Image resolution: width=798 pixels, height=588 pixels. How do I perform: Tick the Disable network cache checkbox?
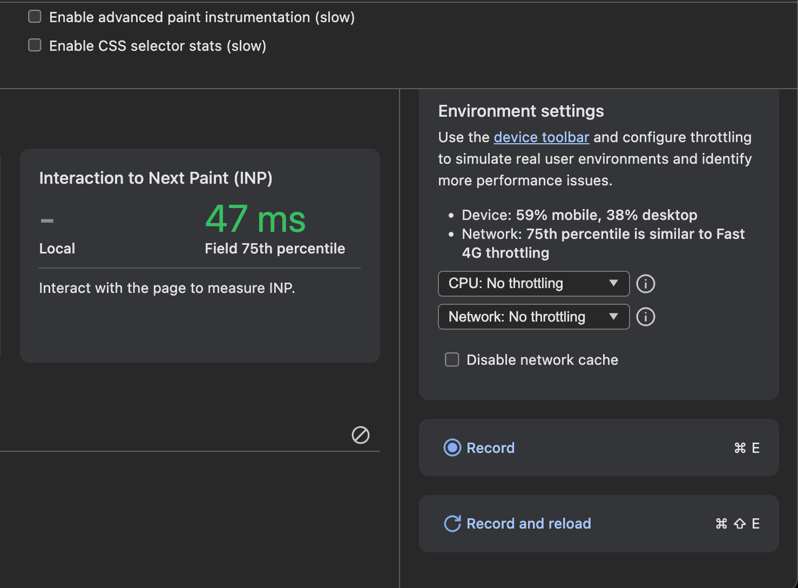(452, 360)
